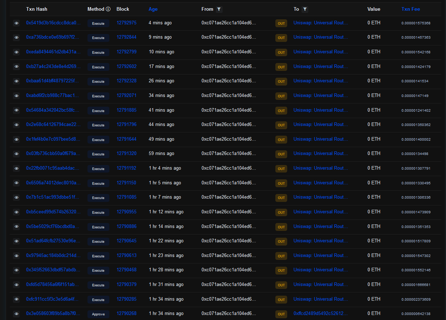Click the eye preview icon for transaction 0x51ad64fcfb27530e96e
Viewport: 446px width, 320px height.
16,241
